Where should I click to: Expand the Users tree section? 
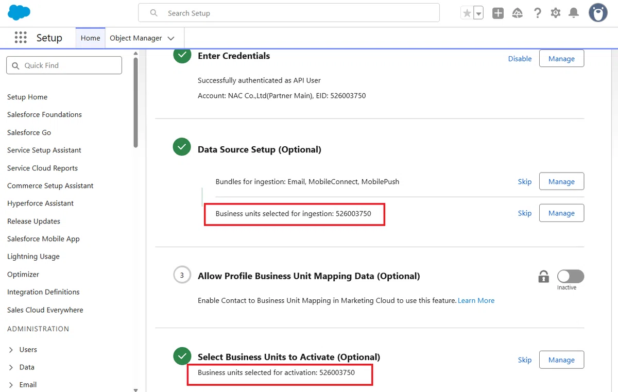click(x=11, y=350)
